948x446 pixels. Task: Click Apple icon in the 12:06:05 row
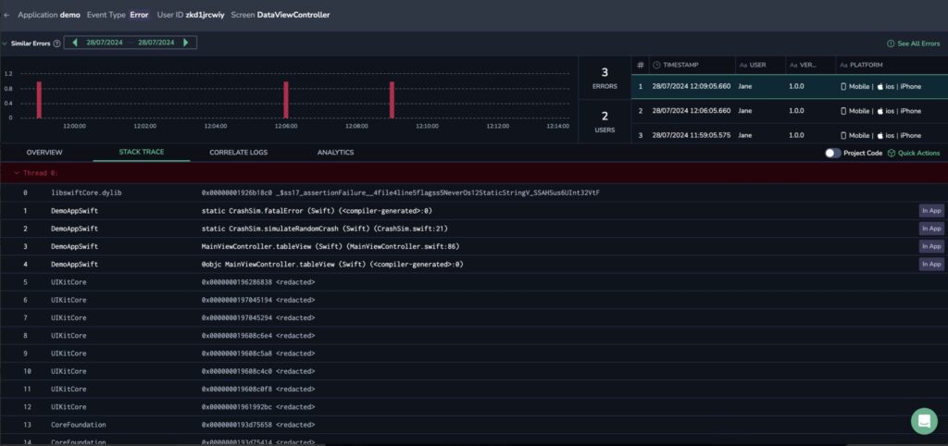pyautogui.click(x=880, y=111)
